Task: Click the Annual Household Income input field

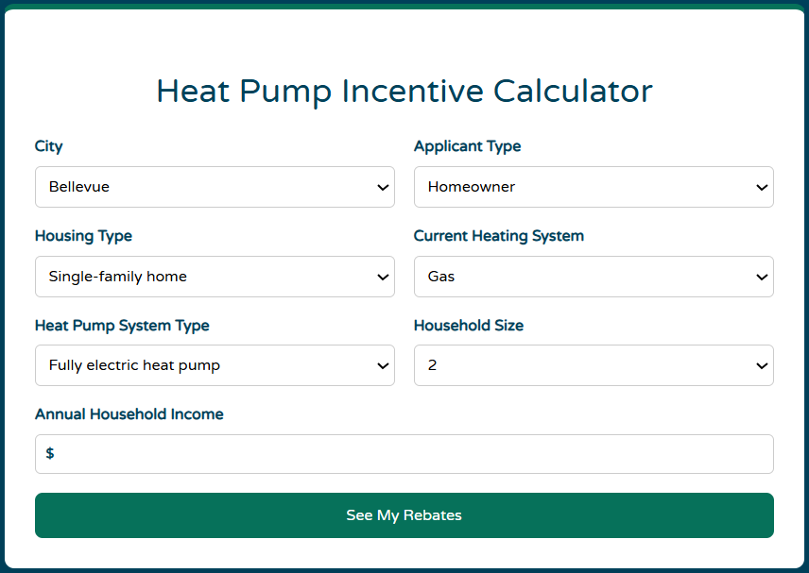Action: click(x=404, y=454)
